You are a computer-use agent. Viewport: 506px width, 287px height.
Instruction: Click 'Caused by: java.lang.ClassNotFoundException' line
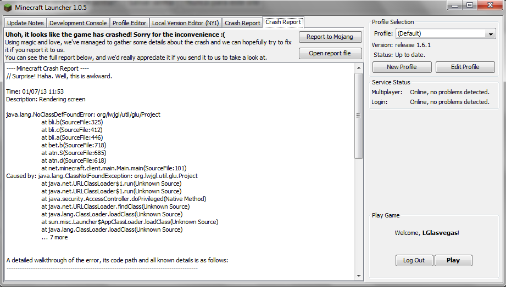[x=102, y=176]
